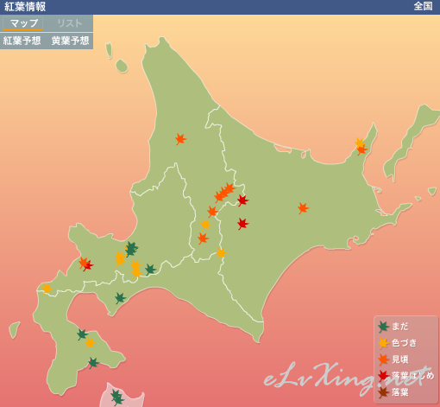Select the lower dark red leaf marker
The height and width of the screenshot is (407, 440).
pos(242,224)
